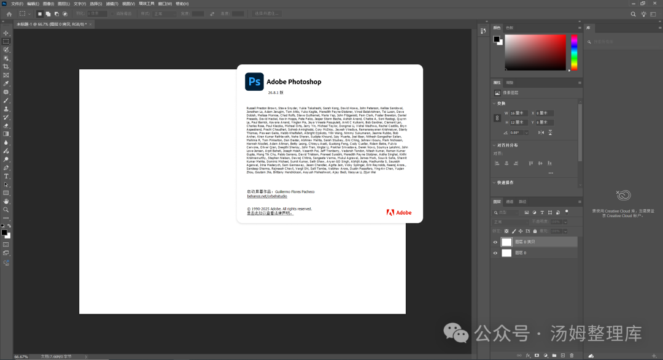Screen dimensions: 663x360
Task: Open the legal notices link in About dialog
Action: (x=269, y=213)
